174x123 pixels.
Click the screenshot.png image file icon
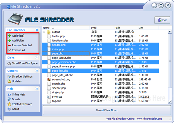[49, 79]
